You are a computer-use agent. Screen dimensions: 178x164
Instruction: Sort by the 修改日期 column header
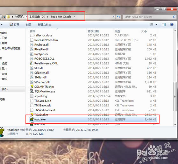click(x=93, y=31)
